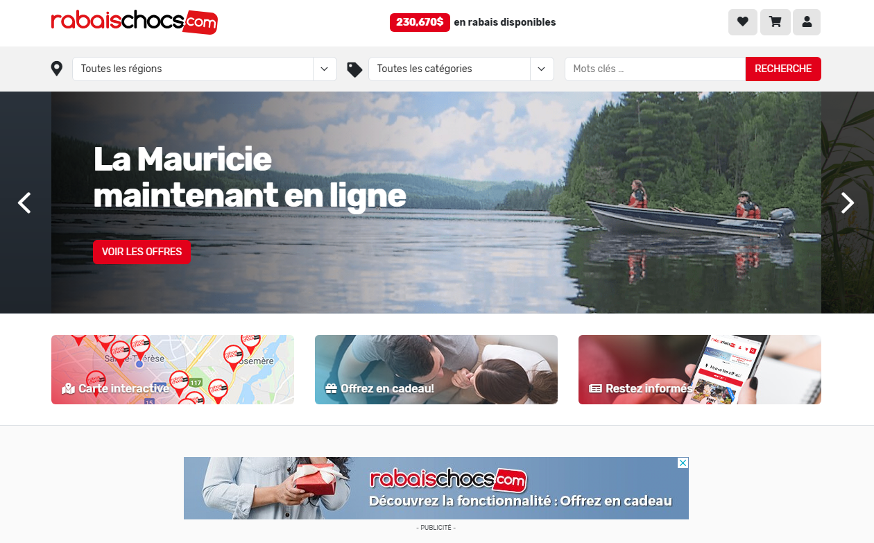The height and width of the screenshot is (543, 874).
Task: Open favorites via the heart icon
Action: [742, 22]
